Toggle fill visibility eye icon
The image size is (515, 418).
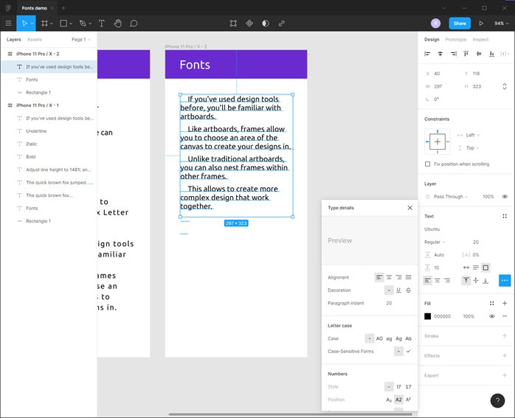coord(491,316)
